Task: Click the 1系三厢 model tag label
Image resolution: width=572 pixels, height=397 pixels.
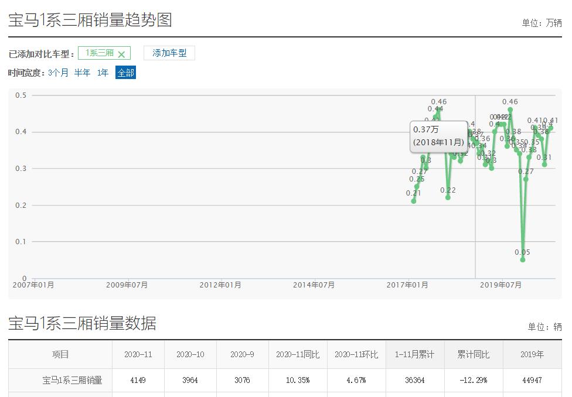Action: click(x=100, y=53)
